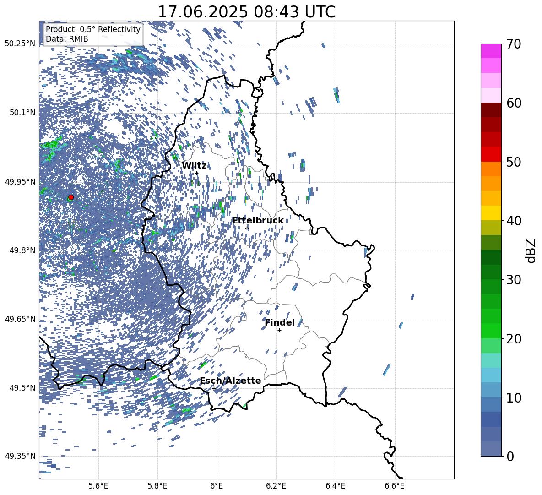The height and width of the screenshot is (495, 542).
Task: Click the yellow swatch above 40
Action: (491, 213)
